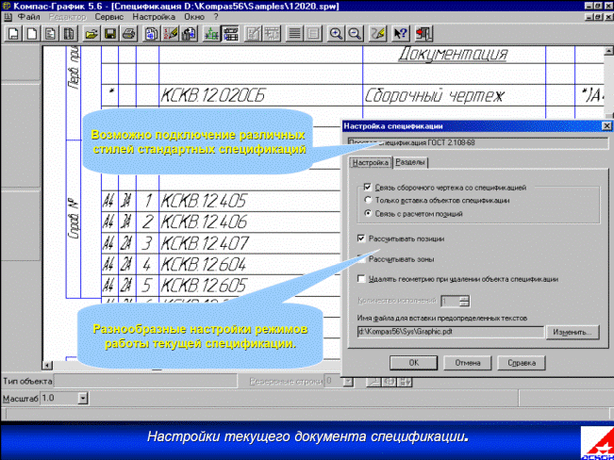
Task: Click the horizontal lines toolbar icon
Action: 294,34
